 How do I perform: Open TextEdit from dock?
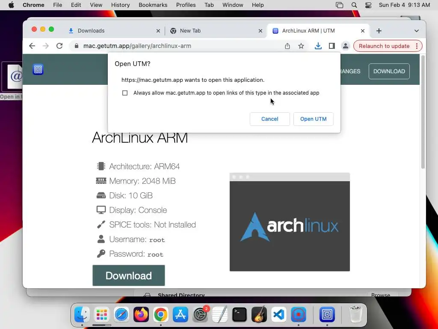click(x=220, y=314)
